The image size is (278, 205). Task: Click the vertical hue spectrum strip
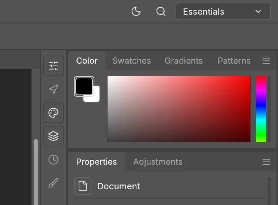[x=261, y=109]
